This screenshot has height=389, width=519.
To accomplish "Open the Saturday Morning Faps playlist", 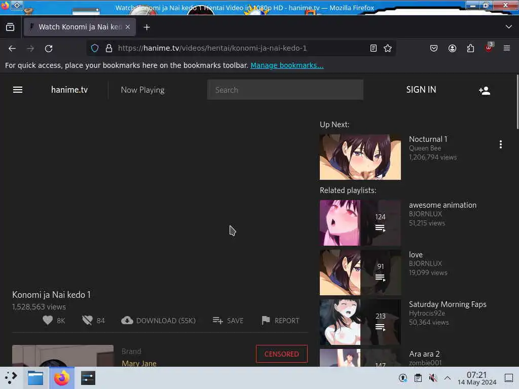I will tap(448, 304).
